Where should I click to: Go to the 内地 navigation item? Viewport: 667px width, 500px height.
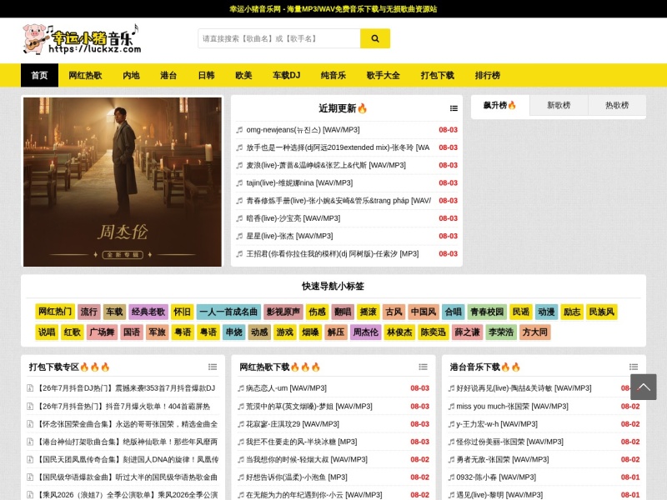131,75
